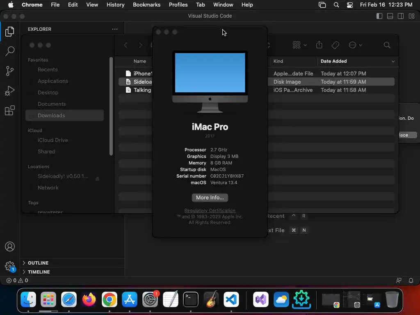Open the Bookmarks menu
This screenshot has width=420, height=315.
146,5
